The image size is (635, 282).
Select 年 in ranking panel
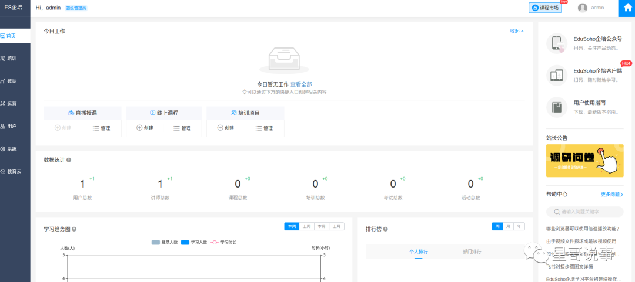(519, 226)
